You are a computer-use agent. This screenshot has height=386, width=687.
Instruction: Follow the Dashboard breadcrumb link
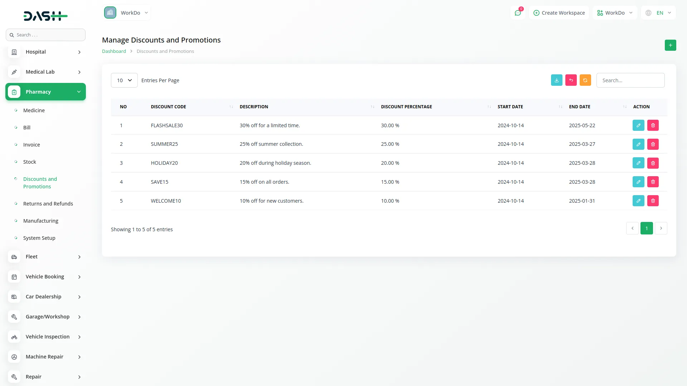(114, 51)
